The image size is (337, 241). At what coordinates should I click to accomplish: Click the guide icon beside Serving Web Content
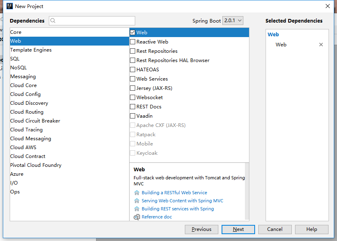(137, 201)
